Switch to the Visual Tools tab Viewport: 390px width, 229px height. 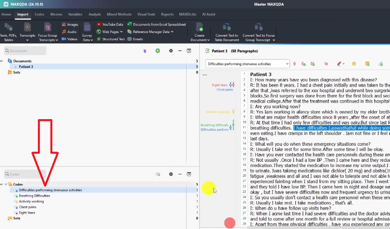pos(147,14)
